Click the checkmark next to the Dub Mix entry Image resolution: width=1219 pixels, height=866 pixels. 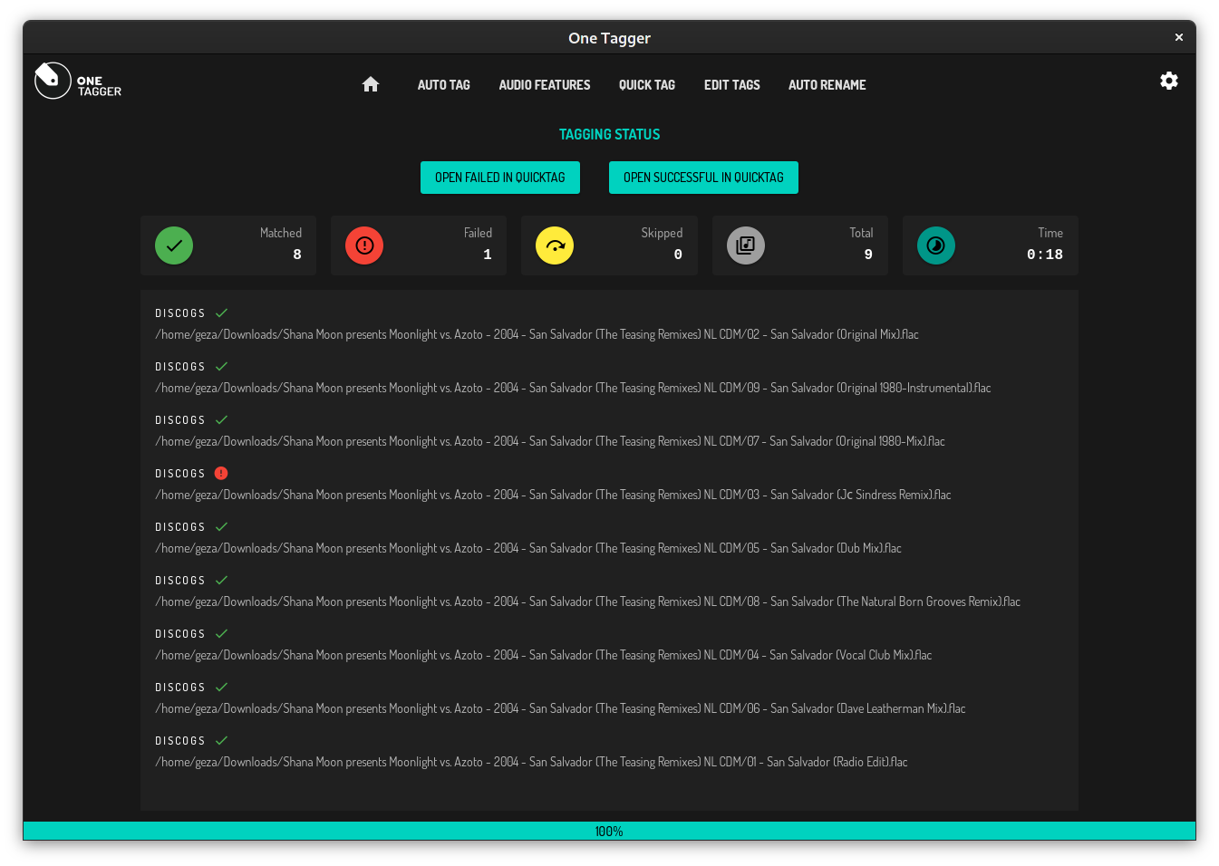click(x=222, y=526)
